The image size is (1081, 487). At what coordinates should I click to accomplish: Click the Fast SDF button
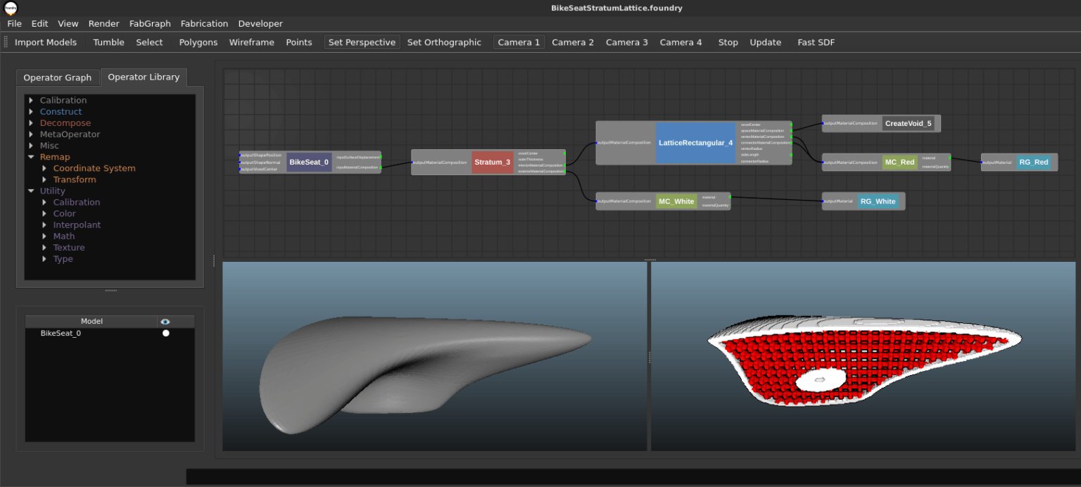click(815, 42)
